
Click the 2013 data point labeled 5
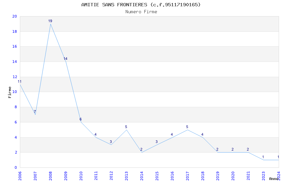point(126,127)
